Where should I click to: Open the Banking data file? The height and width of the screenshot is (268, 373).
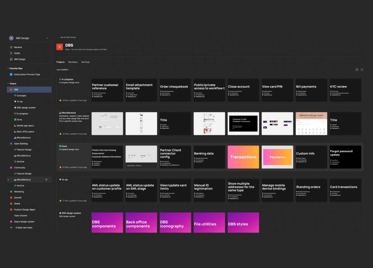pyautogui.click(x=210, y=157)
